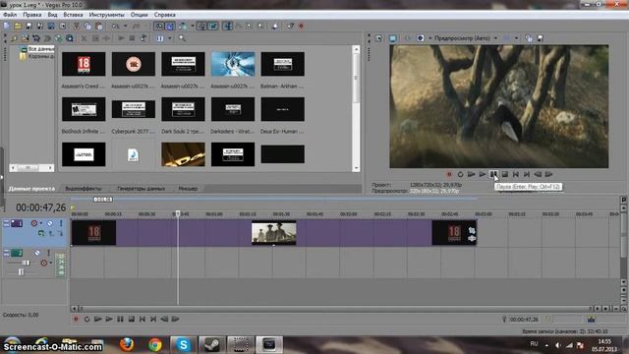Toggle Lock Envelopes to Events button
The image size is (629, 354).
pyautogui.click(x=201, y=27)
